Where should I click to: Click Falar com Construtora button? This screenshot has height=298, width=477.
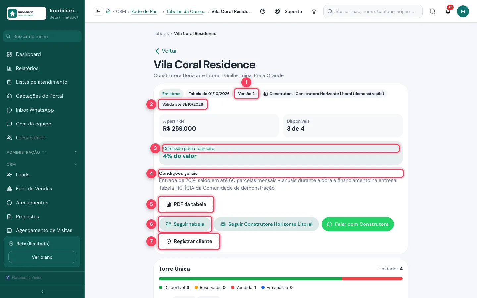pos(358,224)
